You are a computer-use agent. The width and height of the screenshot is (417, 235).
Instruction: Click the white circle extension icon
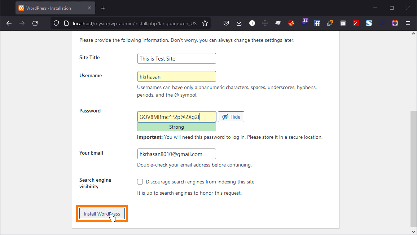[x=252, y=23]
